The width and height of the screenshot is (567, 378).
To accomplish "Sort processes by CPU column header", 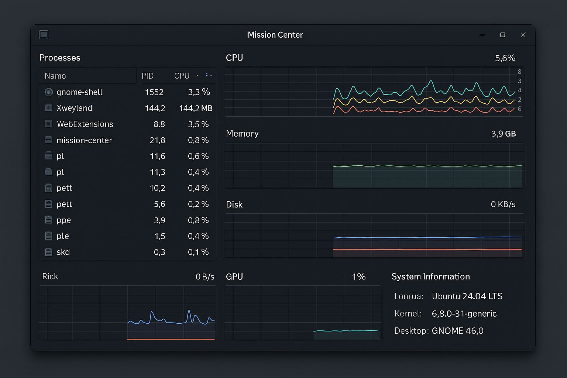I will [x=182, y=76].
